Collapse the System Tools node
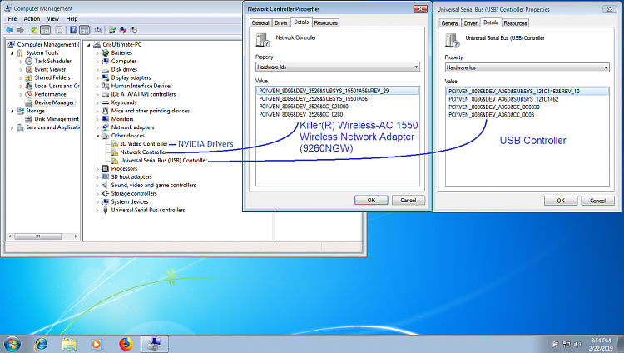This screenshot has height=353, width=624. (x=12, y=53)
